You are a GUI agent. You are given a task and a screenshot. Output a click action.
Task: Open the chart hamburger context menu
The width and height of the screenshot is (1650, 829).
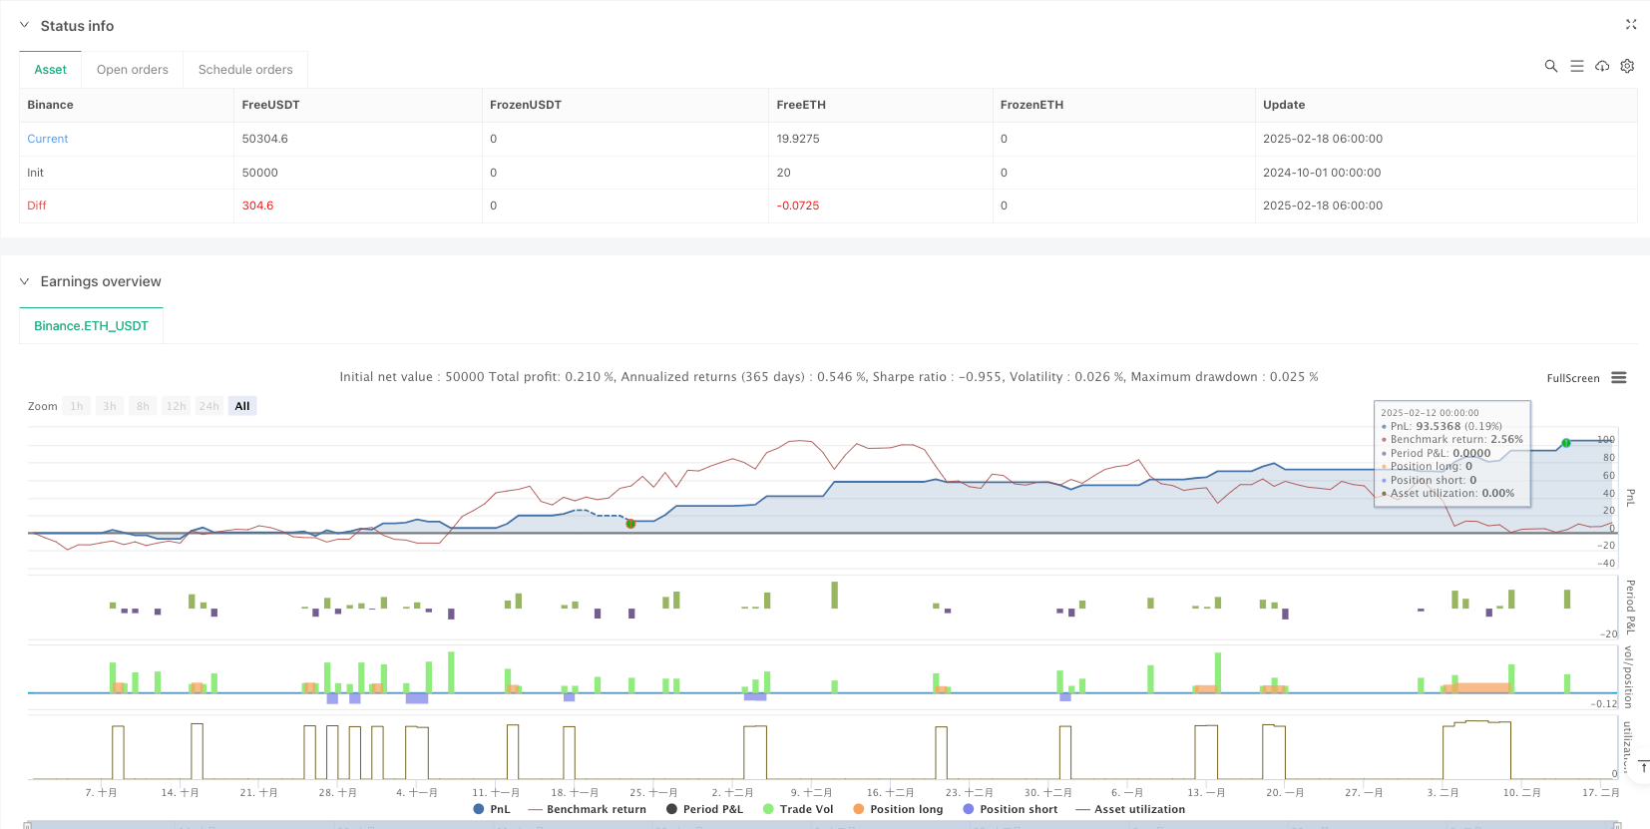[x=1618, y=378]
